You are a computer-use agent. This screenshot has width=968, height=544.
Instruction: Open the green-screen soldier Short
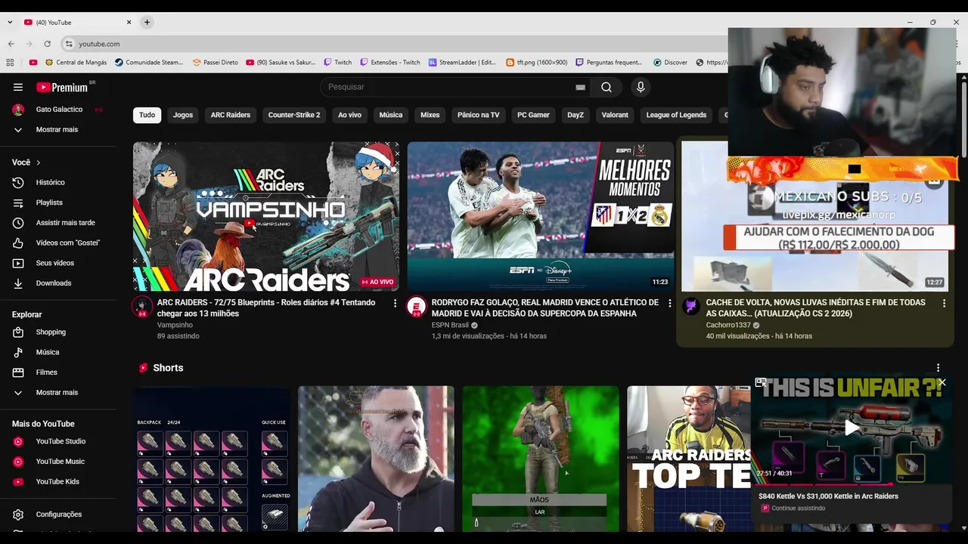tap(540, 459)
